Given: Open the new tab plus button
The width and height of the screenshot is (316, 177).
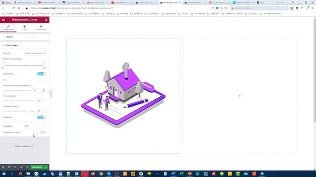Looking at the screenshot, I should pyautogui.click(x=282, y=2).
